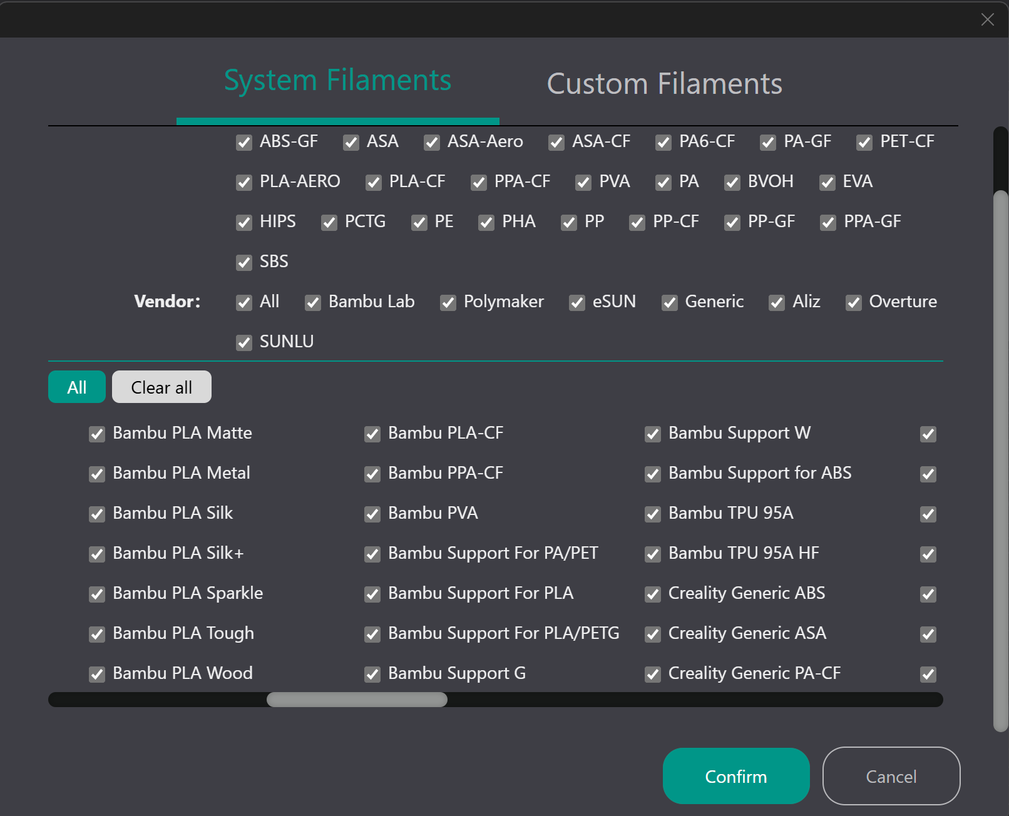The height and width of the screenshot is (816, 1009).
Task: Deselect Bambu TPU 95A filament
Action: (653, 514)
